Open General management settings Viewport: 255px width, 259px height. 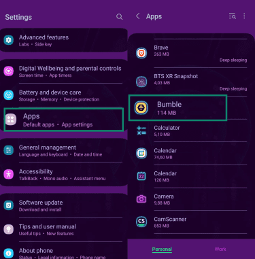click(64, 150)
